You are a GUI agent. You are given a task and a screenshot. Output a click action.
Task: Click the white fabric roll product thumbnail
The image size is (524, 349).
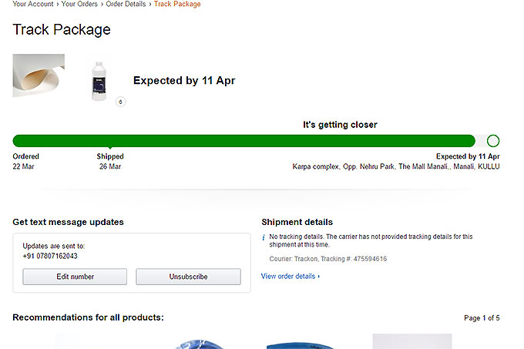coord(39,76)
